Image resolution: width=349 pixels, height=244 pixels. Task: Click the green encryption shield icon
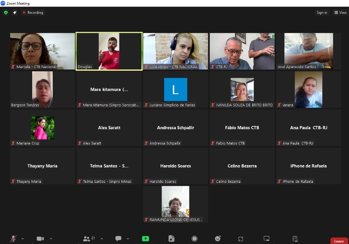coord(6,13)
